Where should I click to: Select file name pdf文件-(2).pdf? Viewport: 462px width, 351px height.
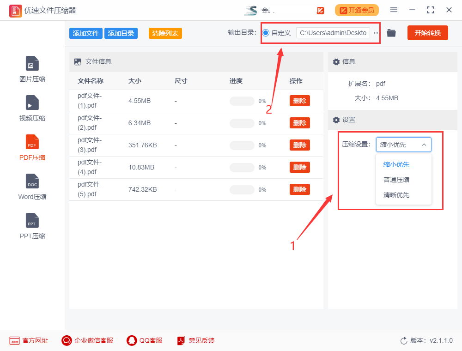(x=90, y=123)
